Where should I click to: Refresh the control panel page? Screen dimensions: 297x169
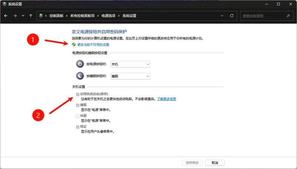(232, 16)
